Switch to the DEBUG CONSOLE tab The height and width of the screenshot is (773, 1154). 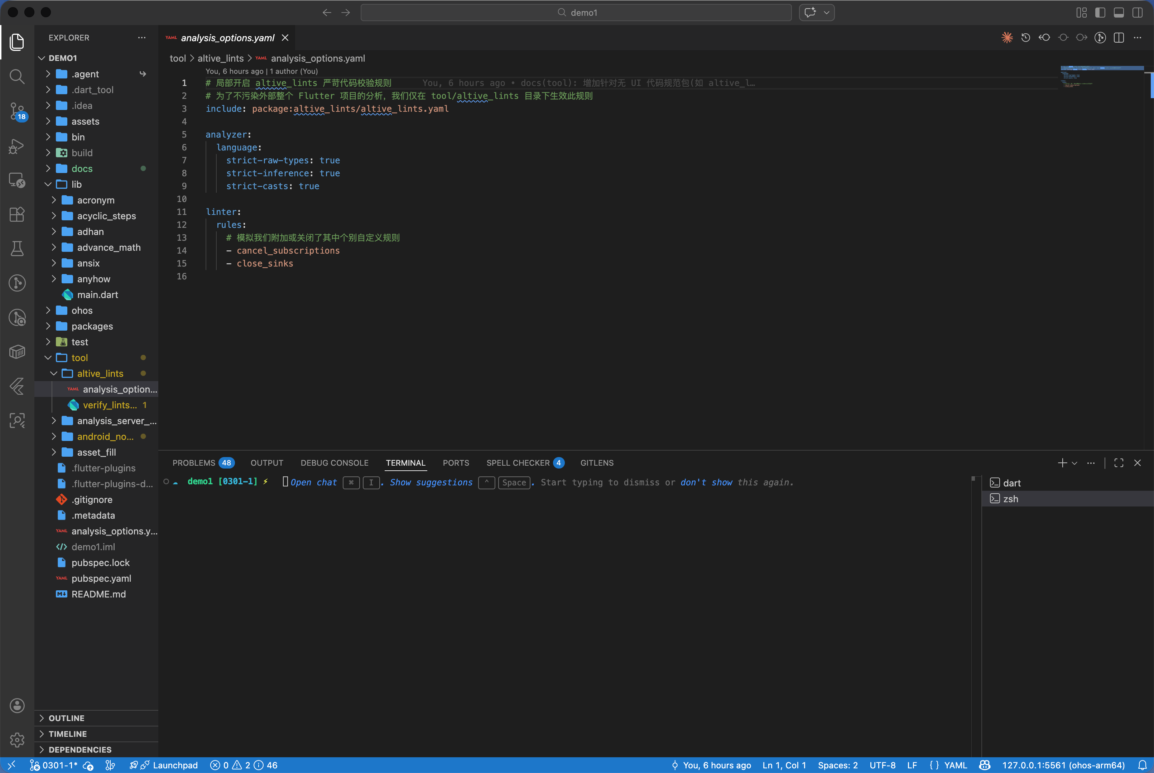click(x=334, y=463)
